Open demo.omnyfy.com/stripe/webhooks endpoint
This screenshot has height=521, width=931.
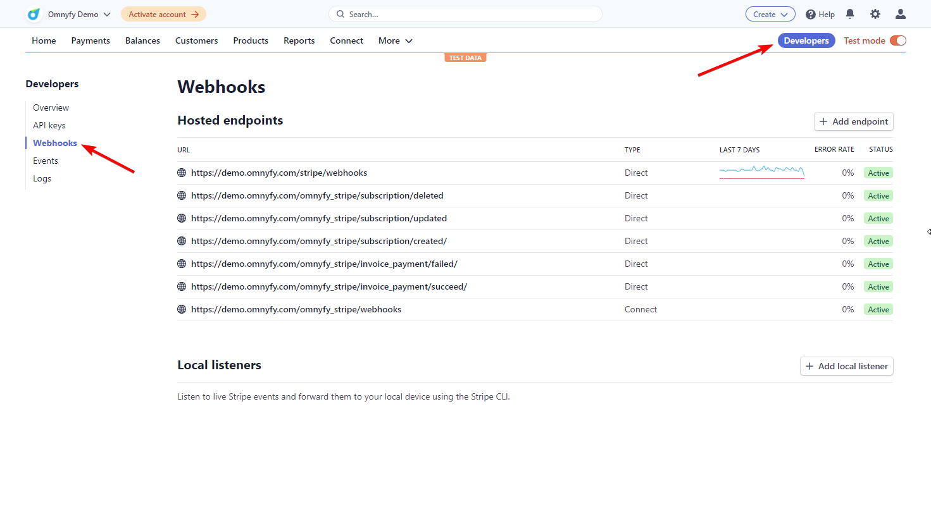[279, 173]
